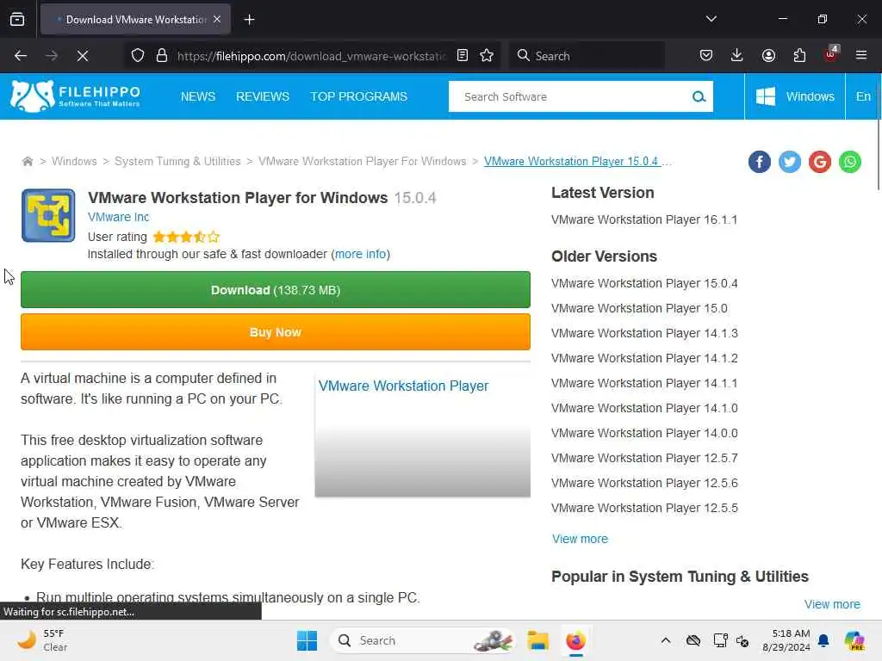Open VMware Workstation Player 12.5.7 version
This screenshot has height=661, width=882.
644,458
